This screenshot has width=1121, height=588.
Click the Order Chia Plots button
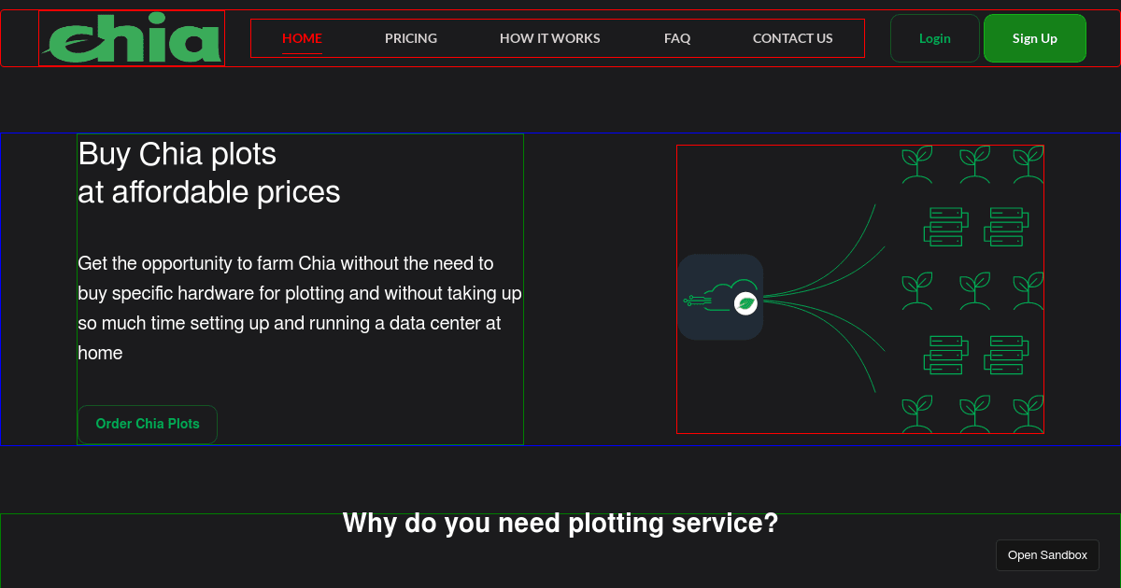click(148, 424)
